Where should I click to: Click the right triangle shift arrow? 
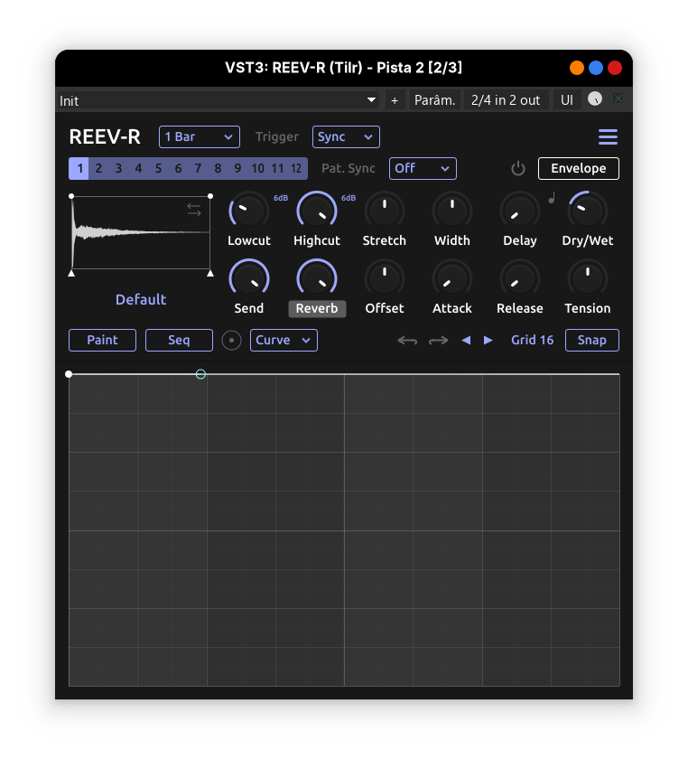pyautogui.click(x=488, y=341)
